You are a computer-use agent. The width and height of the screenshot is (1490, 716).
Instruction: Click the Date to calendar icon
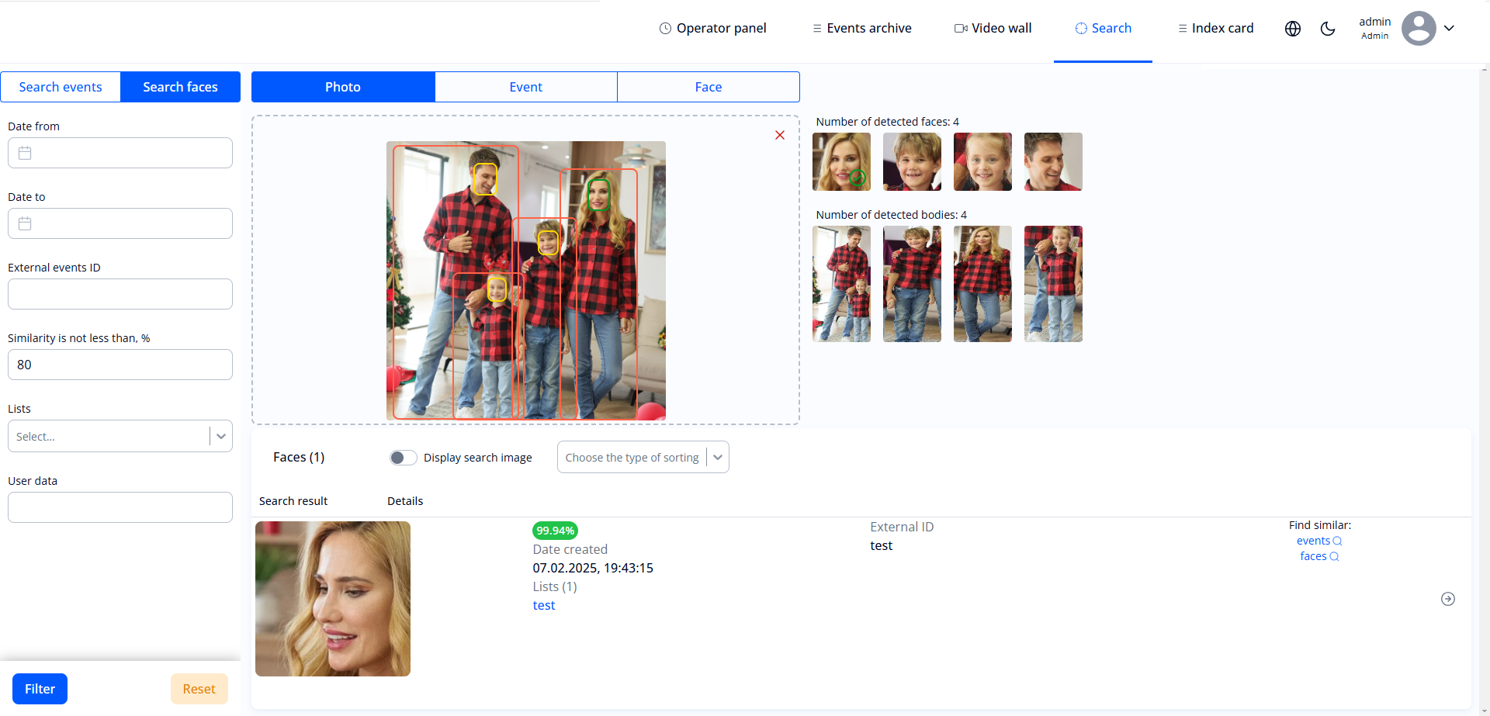tap(25, 223)
